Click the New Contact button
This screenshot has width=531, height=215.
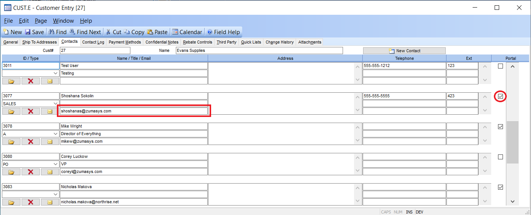point(404,51)
